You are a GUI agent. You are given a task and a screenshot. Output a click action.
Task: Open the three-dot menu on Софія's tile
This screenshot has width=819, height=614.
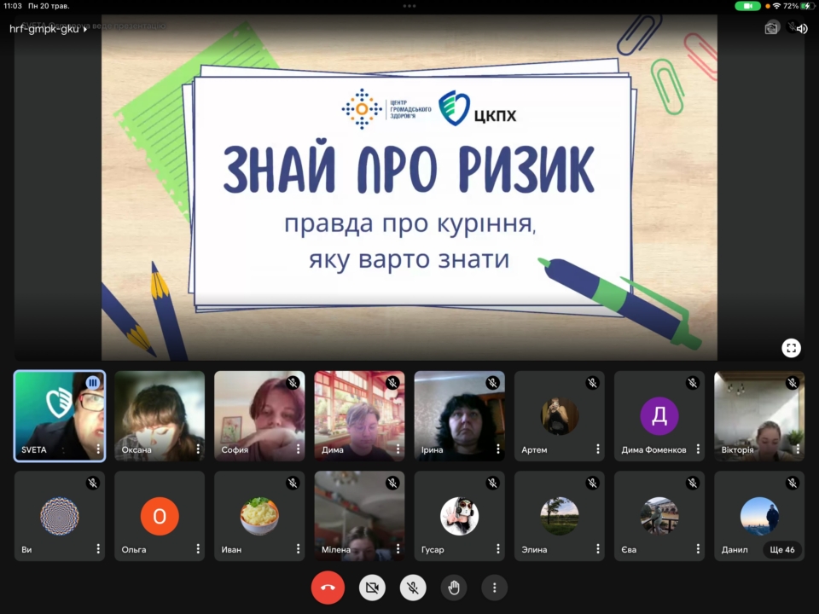pos(298,449)
